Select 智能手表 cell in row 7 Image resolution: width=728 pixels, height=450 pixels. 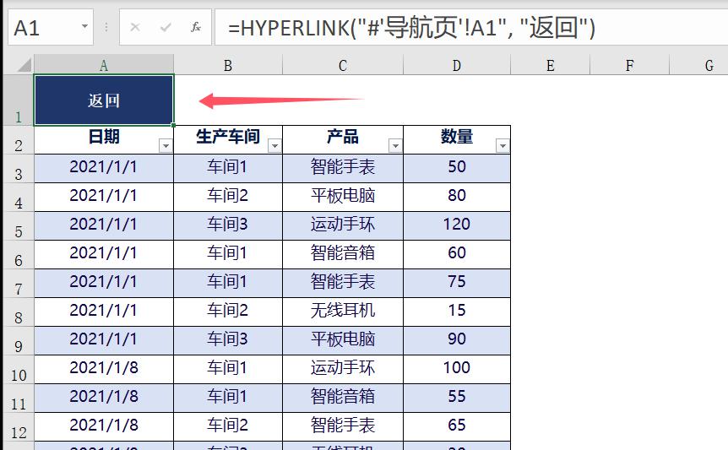343,284
